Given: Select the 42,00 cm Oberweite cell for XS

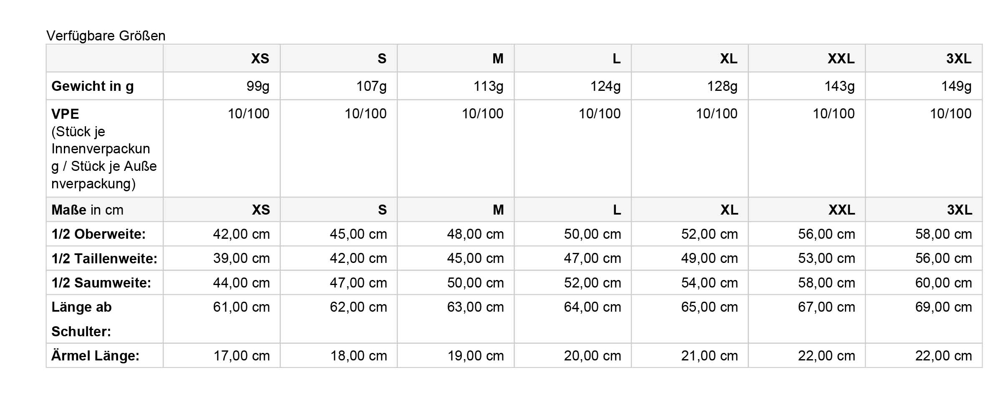Looking at the screenshot, I should pyautogui.click(x=241, y=234).
